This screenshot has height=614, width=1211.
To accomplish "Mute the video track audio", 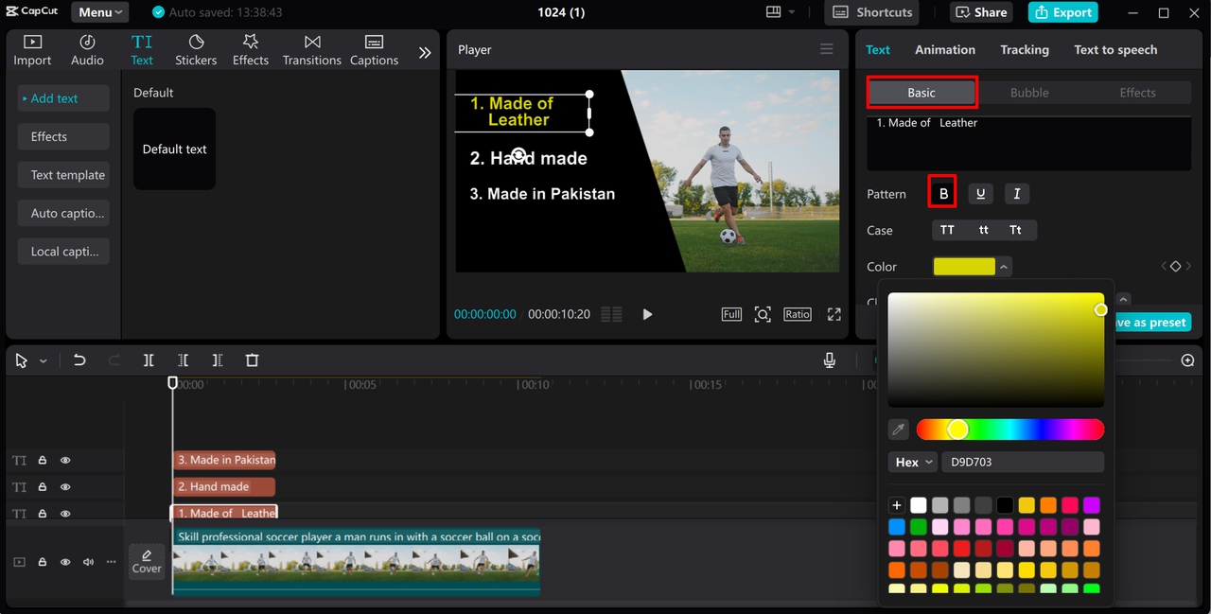I will pyautogui.click(x=88, y=562).
